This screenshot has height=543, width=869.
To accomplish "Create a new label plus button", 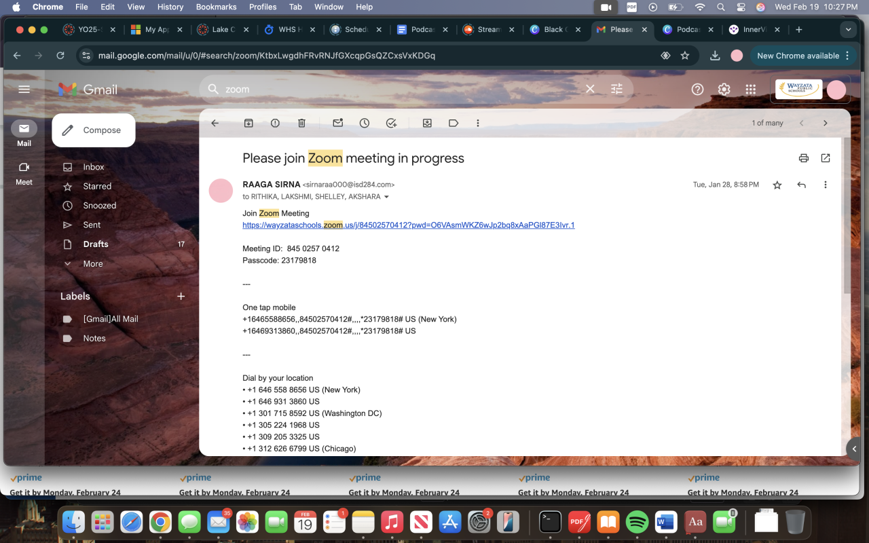I will click(181, 296).
